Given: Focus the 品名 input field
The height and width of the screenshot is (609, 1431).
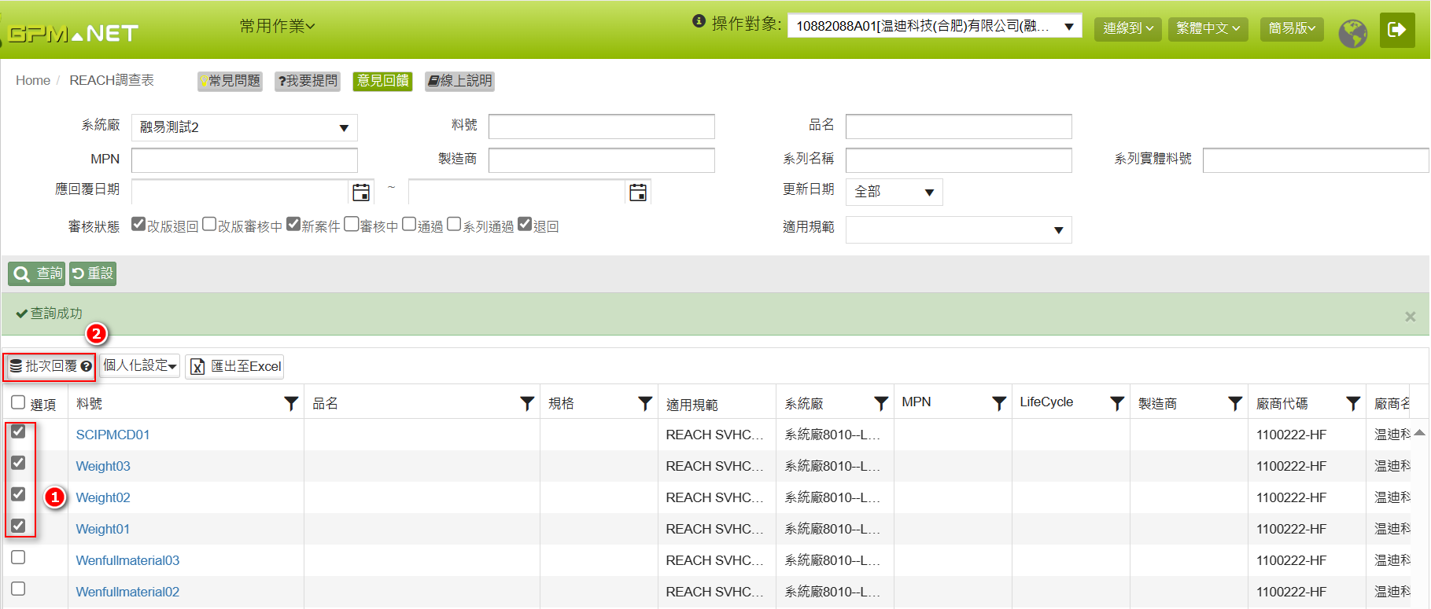Looking at the screenshot, I should click(958, 127).
